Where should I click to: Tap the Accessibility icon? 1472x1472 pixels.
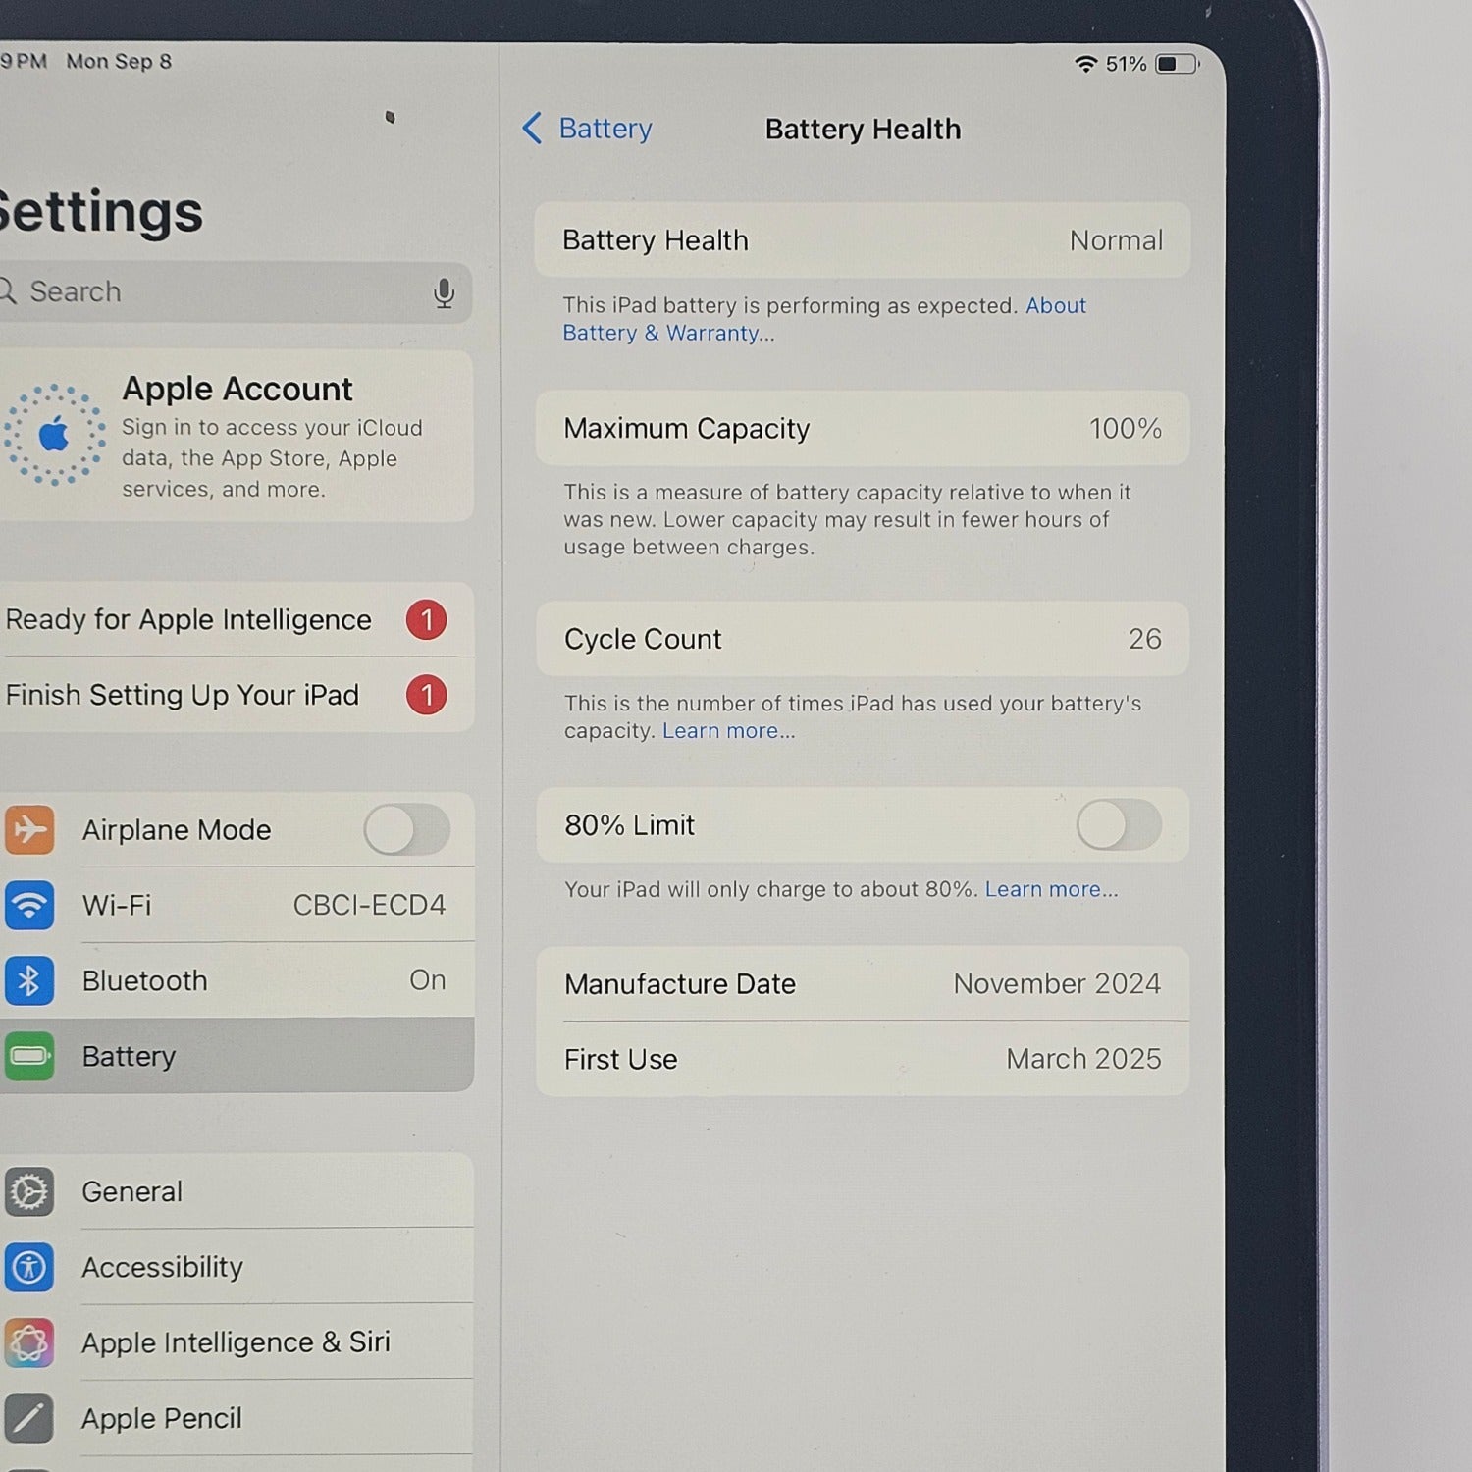point(28,1268)
